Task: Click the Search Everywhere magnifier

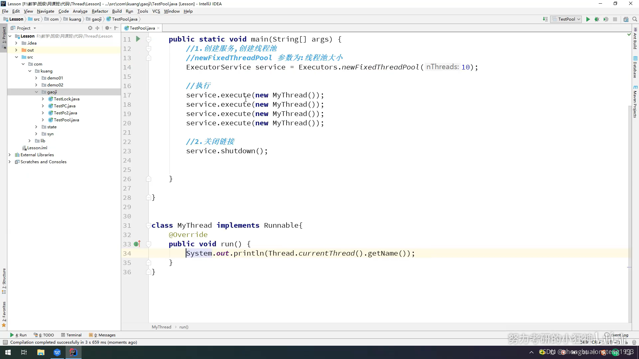Action: pos(634,19)
